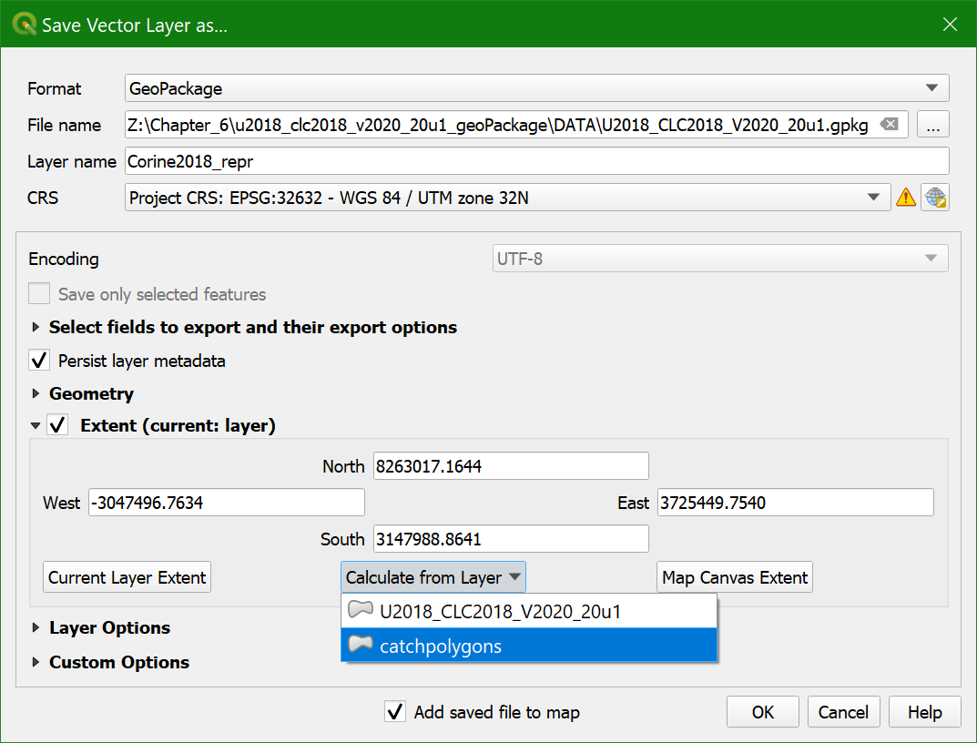The image size is (977, 743).
Task: Toggle Save only selected features checkbox
Action: tap(39, 293)
